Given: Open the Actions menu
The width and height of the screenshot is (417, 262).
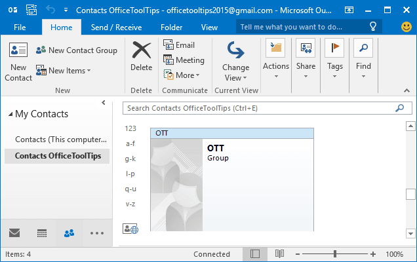Looking at the screenshot, I should (x=276, y=59).
